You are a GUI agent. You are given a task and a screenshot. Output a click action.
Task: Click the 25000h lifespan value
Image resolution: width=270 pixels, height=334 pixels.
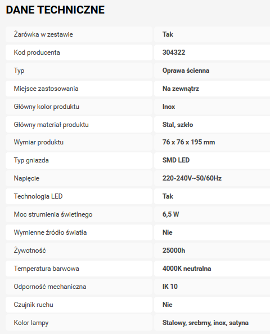pyautogui.click(x=174, y=250)
